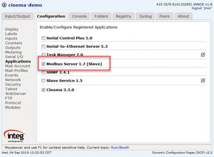
Task: Click the info icon beside cinema-demo title
Action: pyautogui.click(x=4, y=5)
